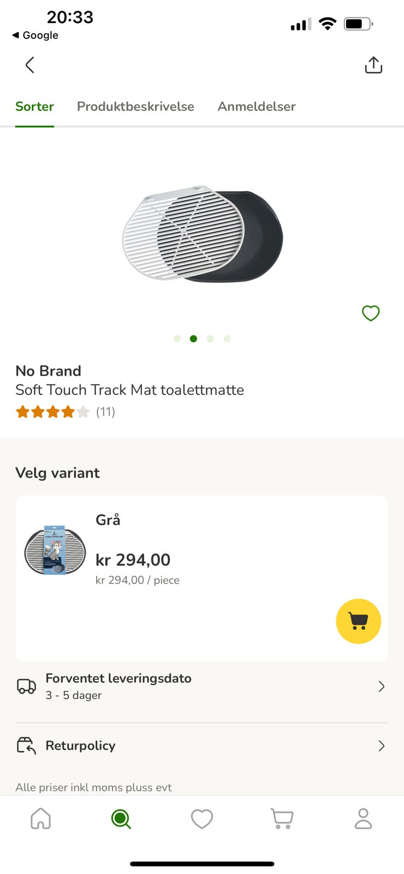
Task: Select the fourth image carousel dot
Action: [x=227, y=339]
